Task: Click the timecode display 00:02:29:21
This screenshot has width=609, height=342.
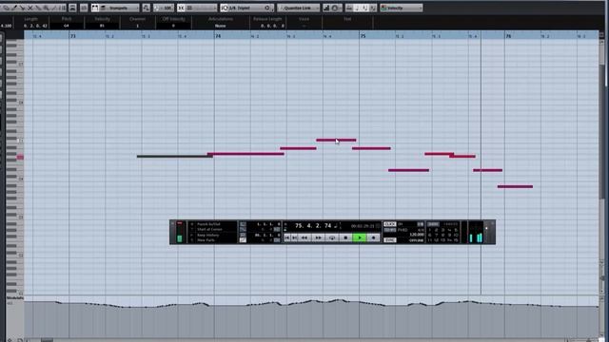Action: 363,226
